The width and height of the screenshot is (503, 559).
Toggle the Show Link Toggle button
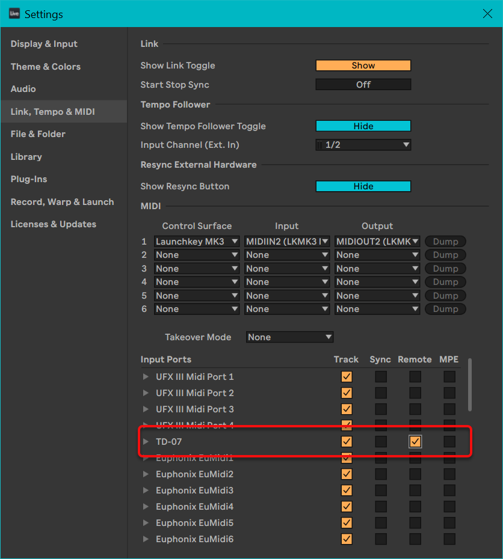coord(363,66)
